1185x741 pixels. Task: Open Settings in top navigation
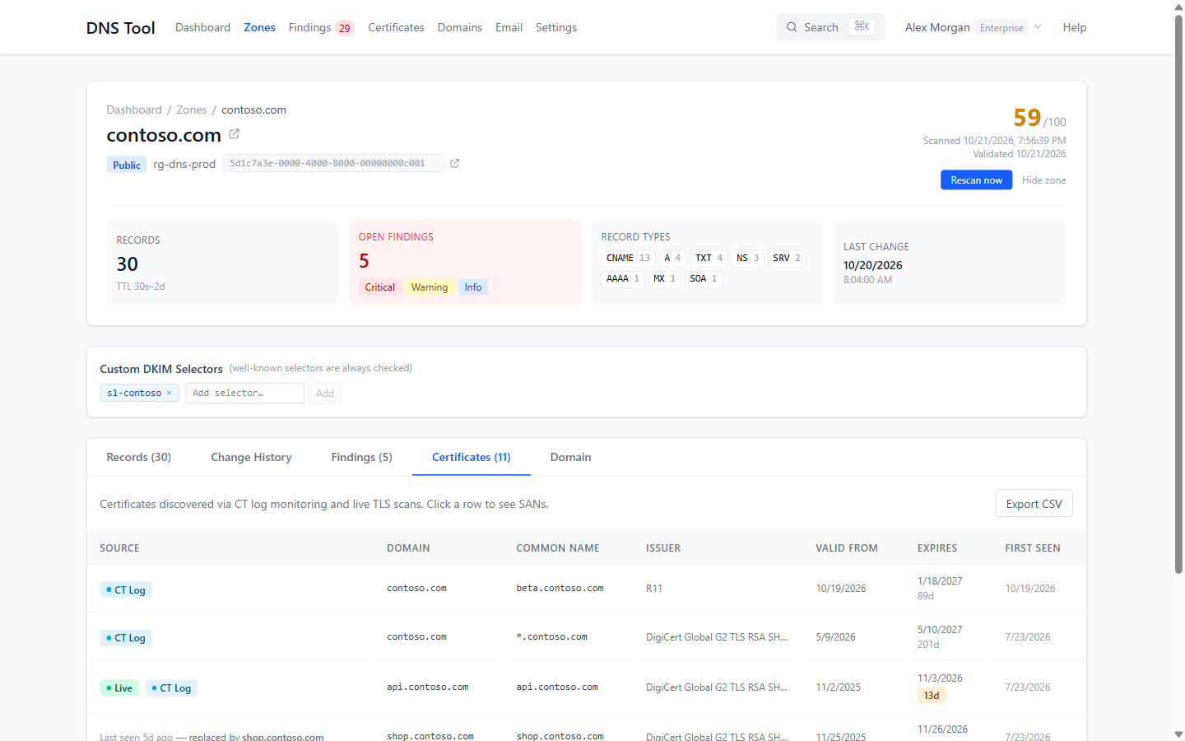tap(556, 27)
